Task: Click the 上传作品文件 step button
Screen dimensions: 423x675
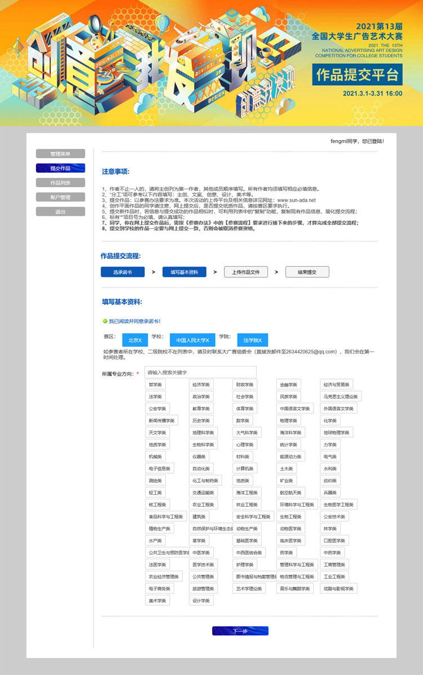Action: click(x=246, y=272)
